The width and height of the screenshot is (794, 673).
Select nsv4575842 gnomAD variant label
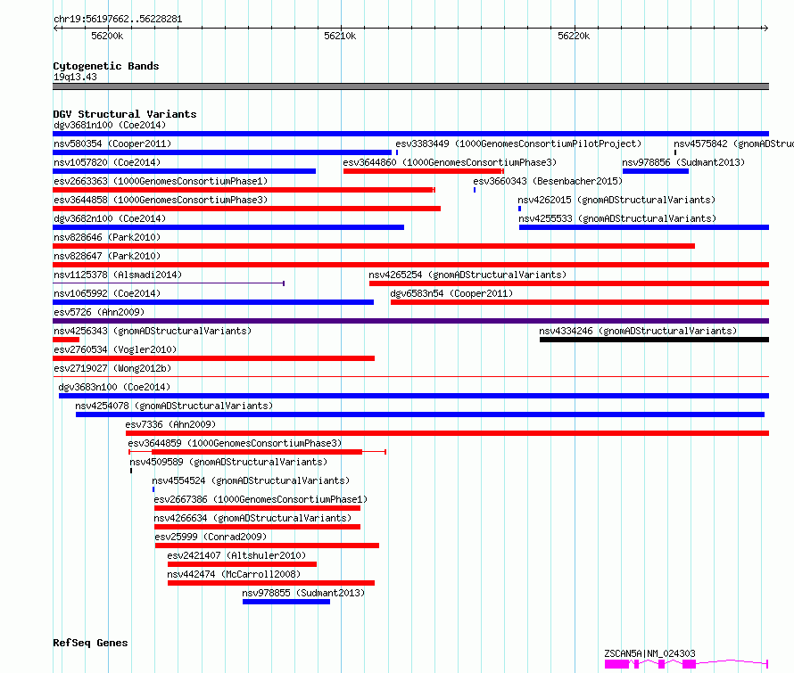pos(733,144)
